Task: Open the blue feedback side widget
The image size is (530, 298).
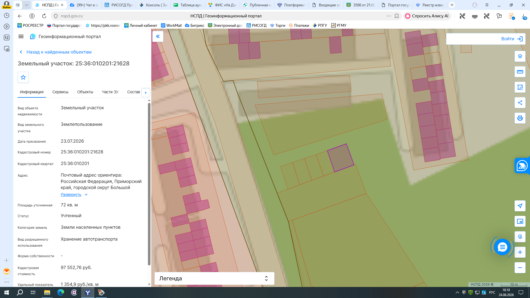Action: pos(522,166)
